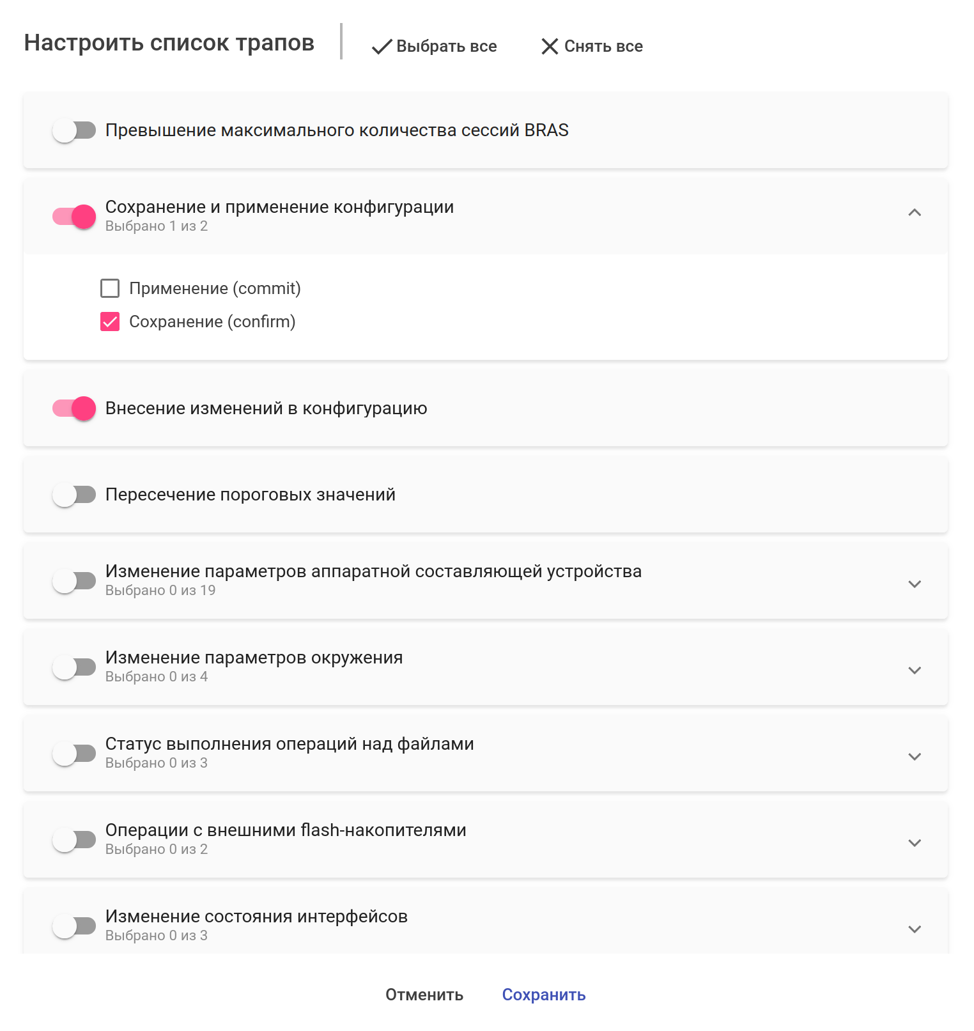This screenshot has width=974, height=1031.
Task: Enable the Изменение состояния интерфейсов switch
Action: pyautogui.click(x=74, y=926)
